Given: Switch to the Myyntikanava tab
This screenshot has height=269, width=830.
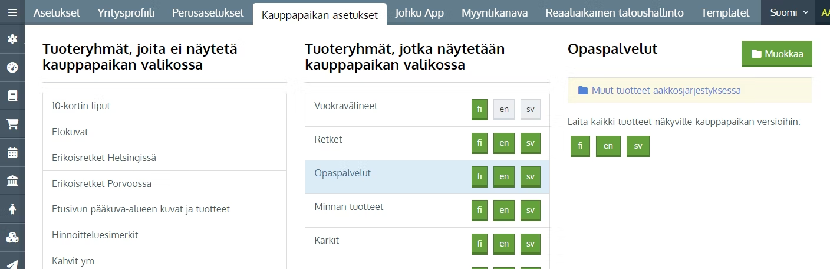Looking at the screenshot, I should click(x=495, y=12).
